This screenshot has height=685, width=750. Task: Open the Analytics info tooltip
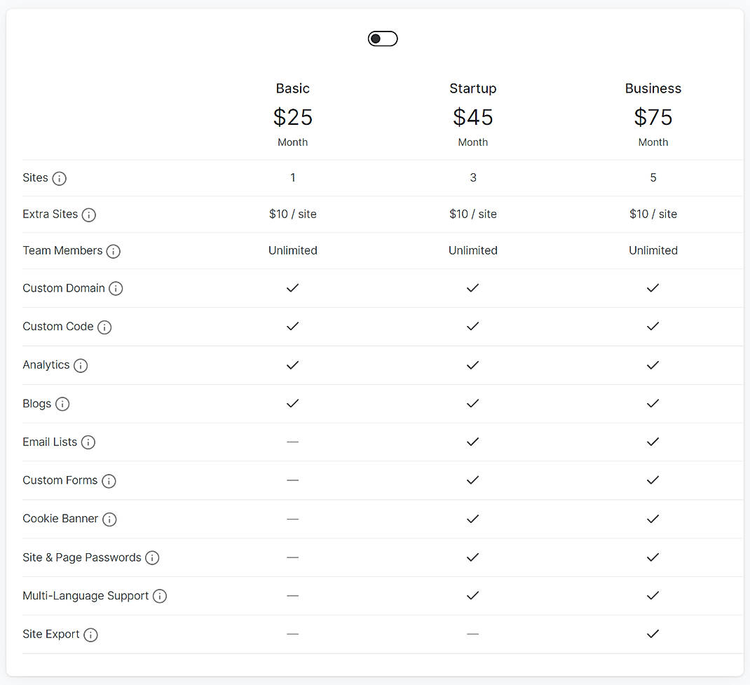[81, 365]
